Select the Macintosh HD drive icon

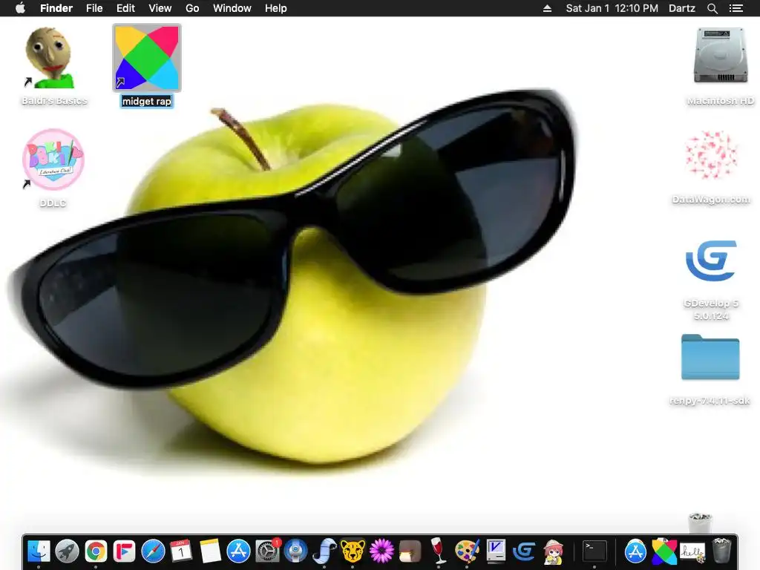click(x=721, y=55)
